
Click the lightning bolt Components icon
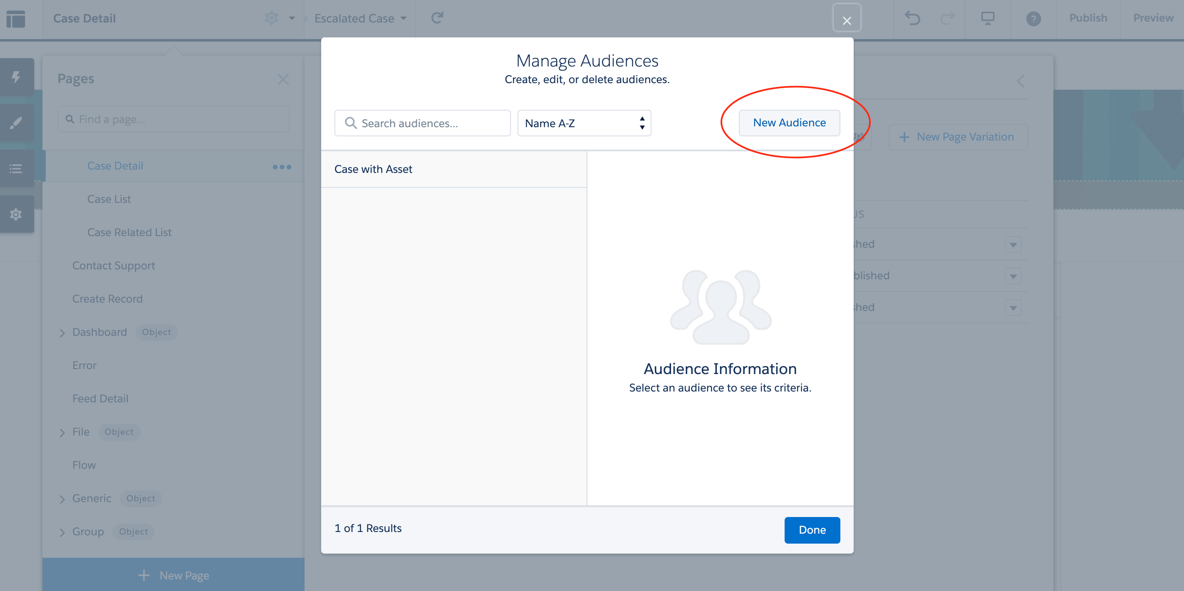(16, 77)
